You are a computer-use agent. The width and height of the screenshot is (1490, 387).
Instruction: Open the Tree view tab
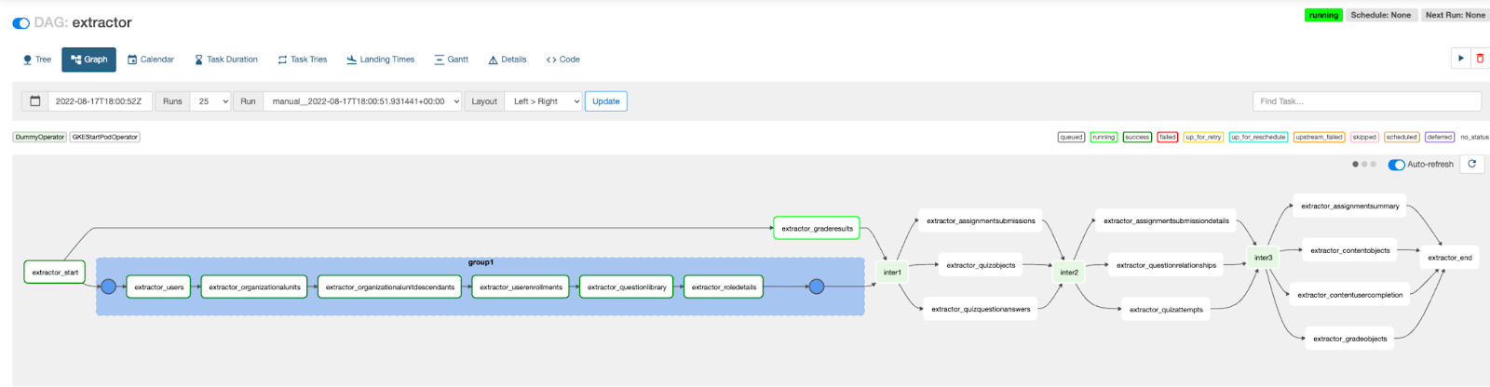tap(37, 60)
